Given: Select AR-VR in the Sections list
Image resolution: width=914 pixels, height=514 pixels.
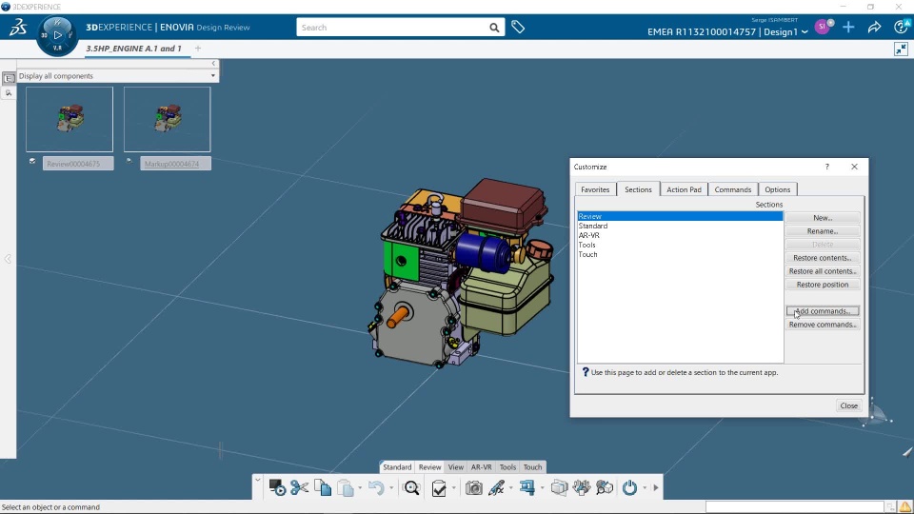Looking at the screenshot, I should click(x=680, y=235).
